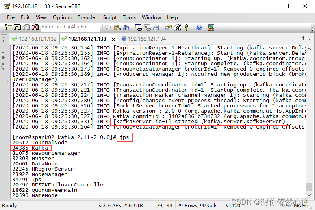
Task: Focus the Enter host input field
Action: click(70, 27)
